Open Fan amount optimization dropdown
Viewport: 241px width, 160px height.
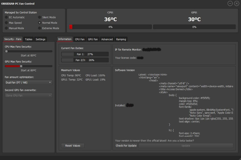[x=29, y=82]
